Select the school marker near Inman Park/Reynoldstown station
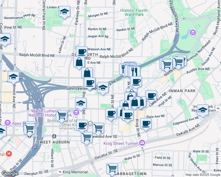 click(x=203, y=110)
